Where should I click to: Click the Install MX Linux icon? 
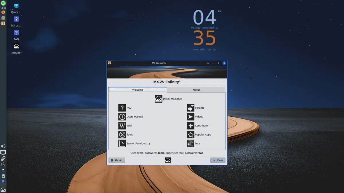click(x=159, y=99)
